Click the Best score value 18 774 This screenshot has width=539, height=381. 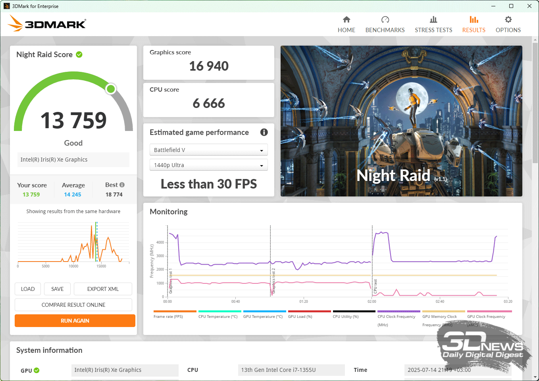coord(114,194)
